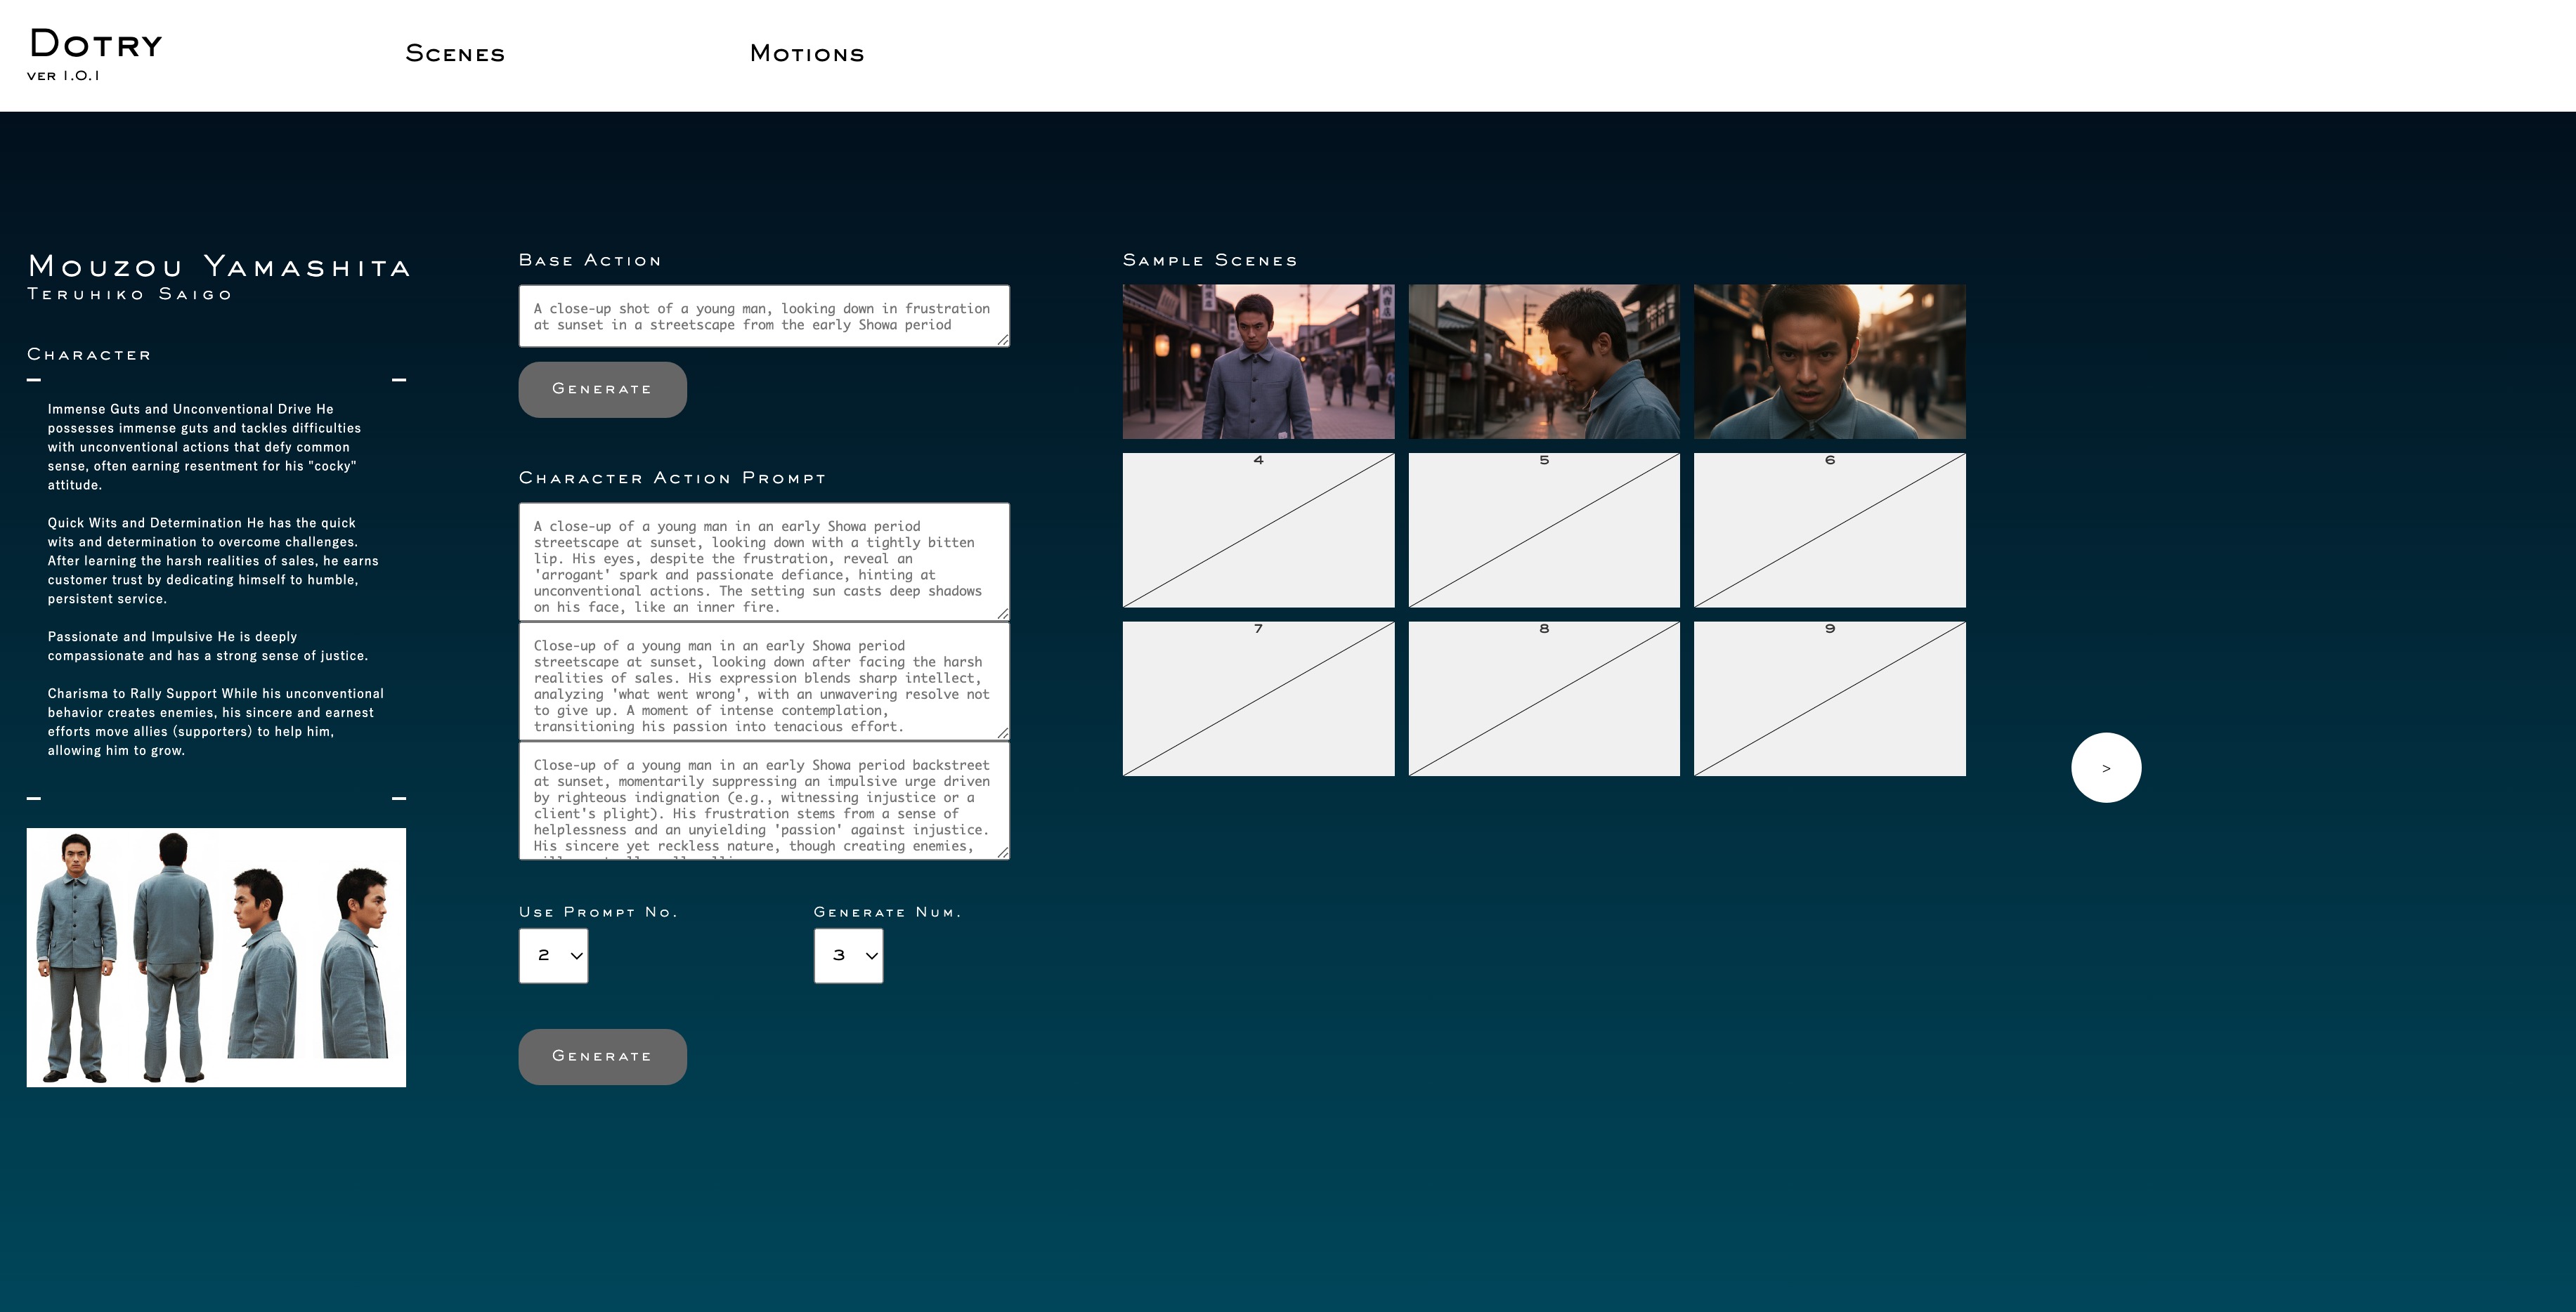Click empty sample scene slot 6
Screen dimensions: 2576x1312
1829,530
